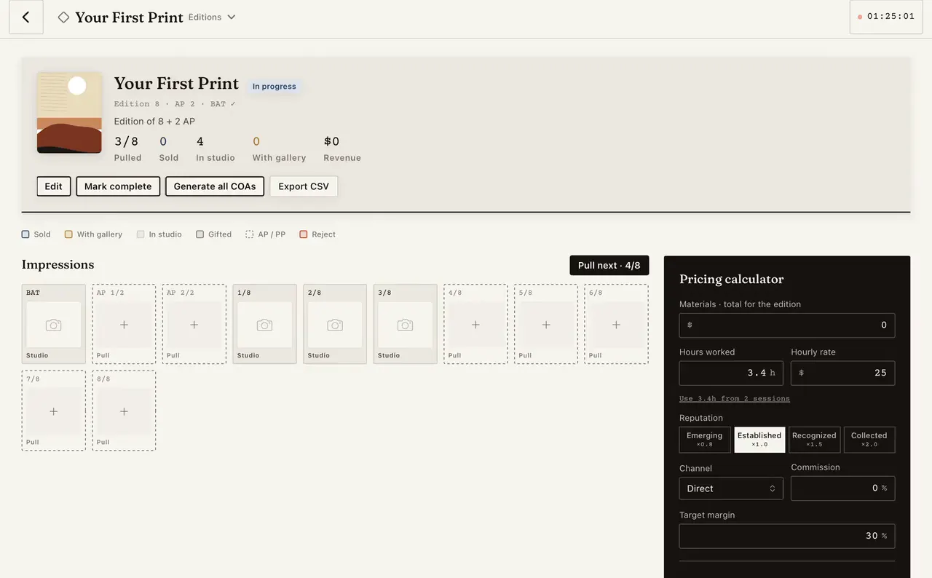The height and width of the screenshot is (578, 932).
Task: Click the plus icon on impression 5/8
Action: [x=546, y=325]
